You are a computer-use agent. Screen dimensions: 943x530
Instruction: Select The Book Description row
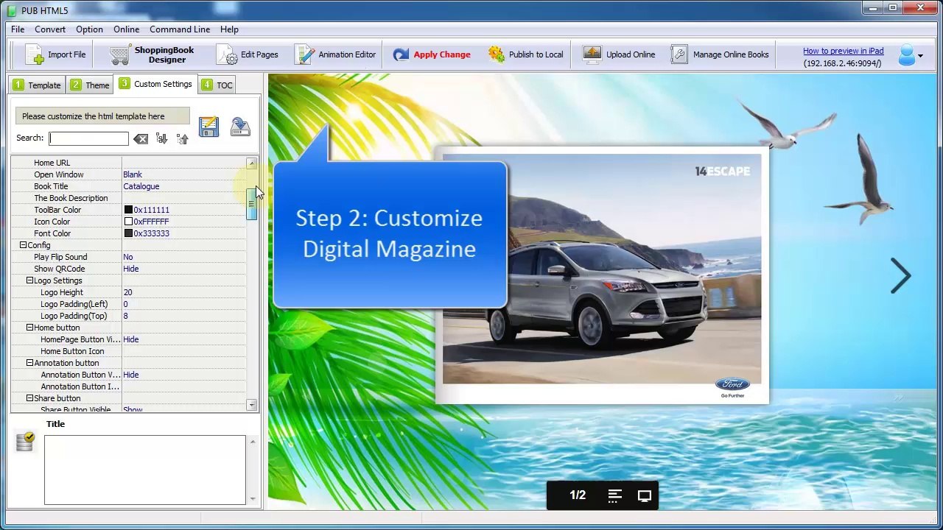point(128,198)
